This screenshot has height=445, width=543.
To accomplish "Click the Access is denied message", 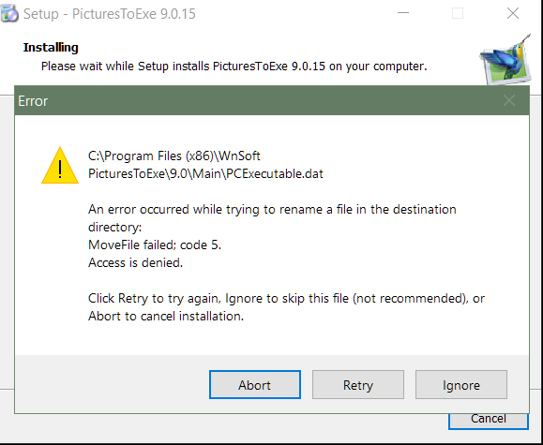I will coord(135,263).
